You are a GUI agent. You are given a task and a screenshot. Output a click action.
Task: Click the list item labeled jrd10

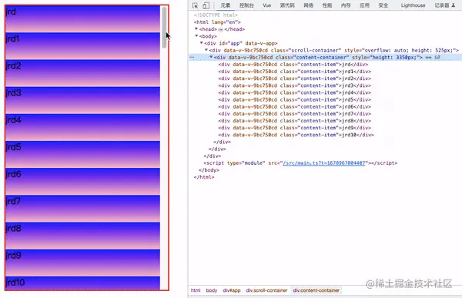click(x=82, y=283)
